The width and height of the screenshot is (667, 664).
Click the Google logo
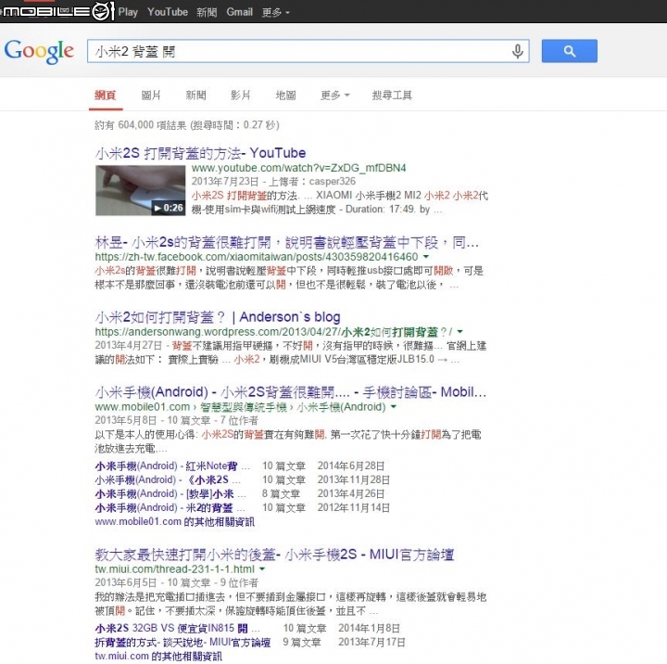(x=39, y=52)
